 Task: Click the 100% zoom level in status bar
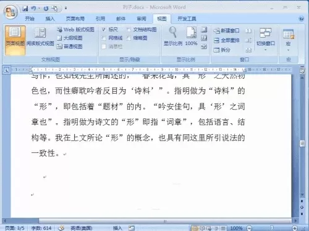point(236,228)
